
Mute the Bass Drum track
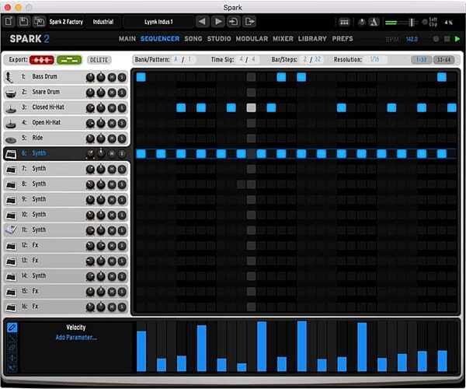(x=112, y=77)
